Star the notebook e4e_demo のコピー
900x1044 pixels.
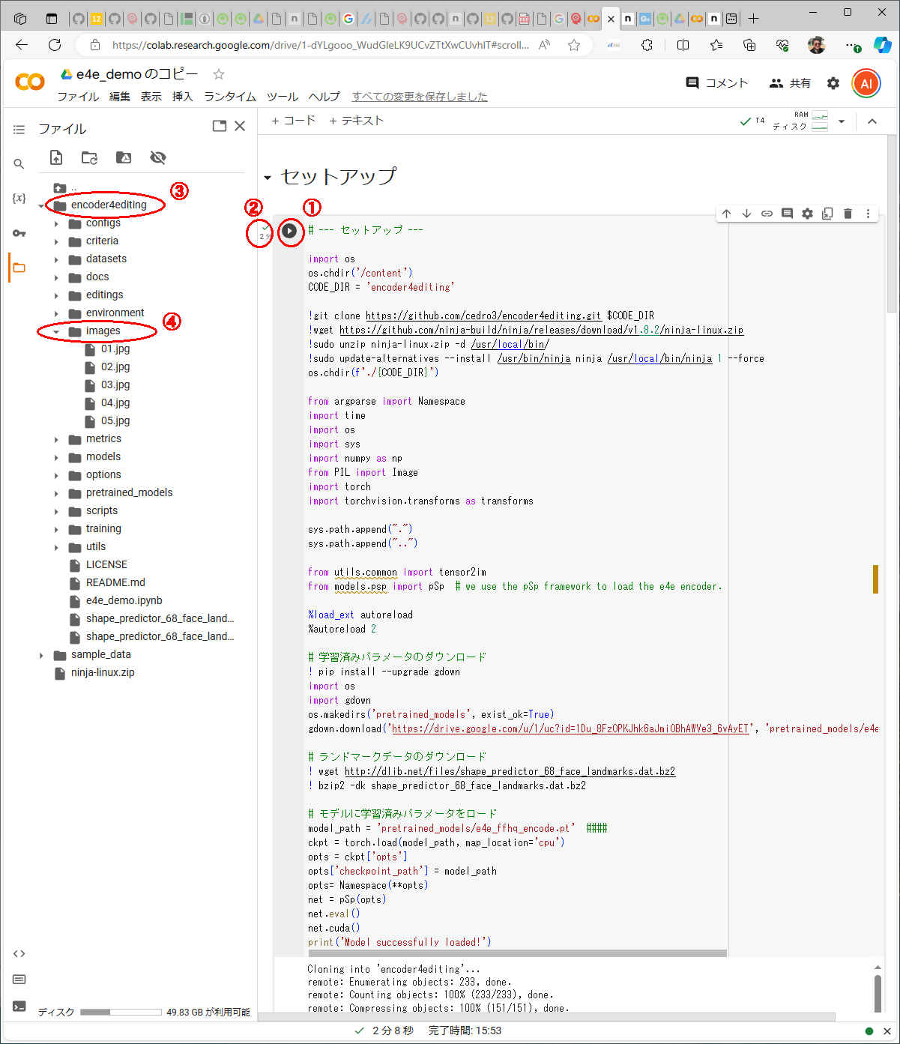(x=219, y=74)
